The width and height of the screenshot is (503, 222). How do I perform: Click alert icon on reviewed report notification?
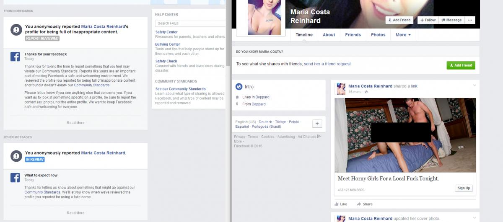click(x=16, y=29)
